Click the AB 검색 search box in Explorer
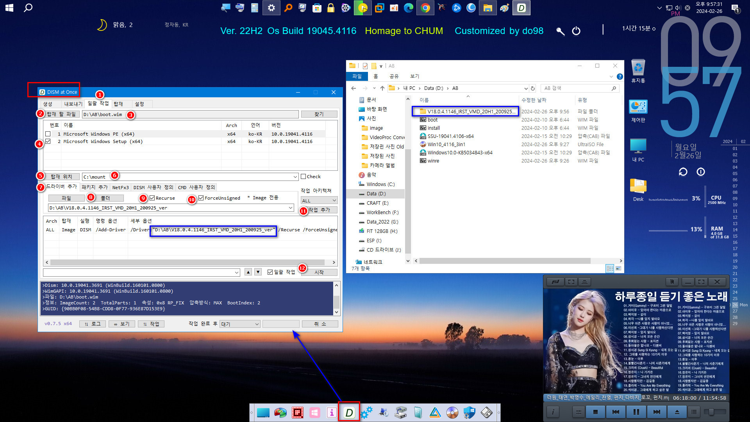 [580, 88]
